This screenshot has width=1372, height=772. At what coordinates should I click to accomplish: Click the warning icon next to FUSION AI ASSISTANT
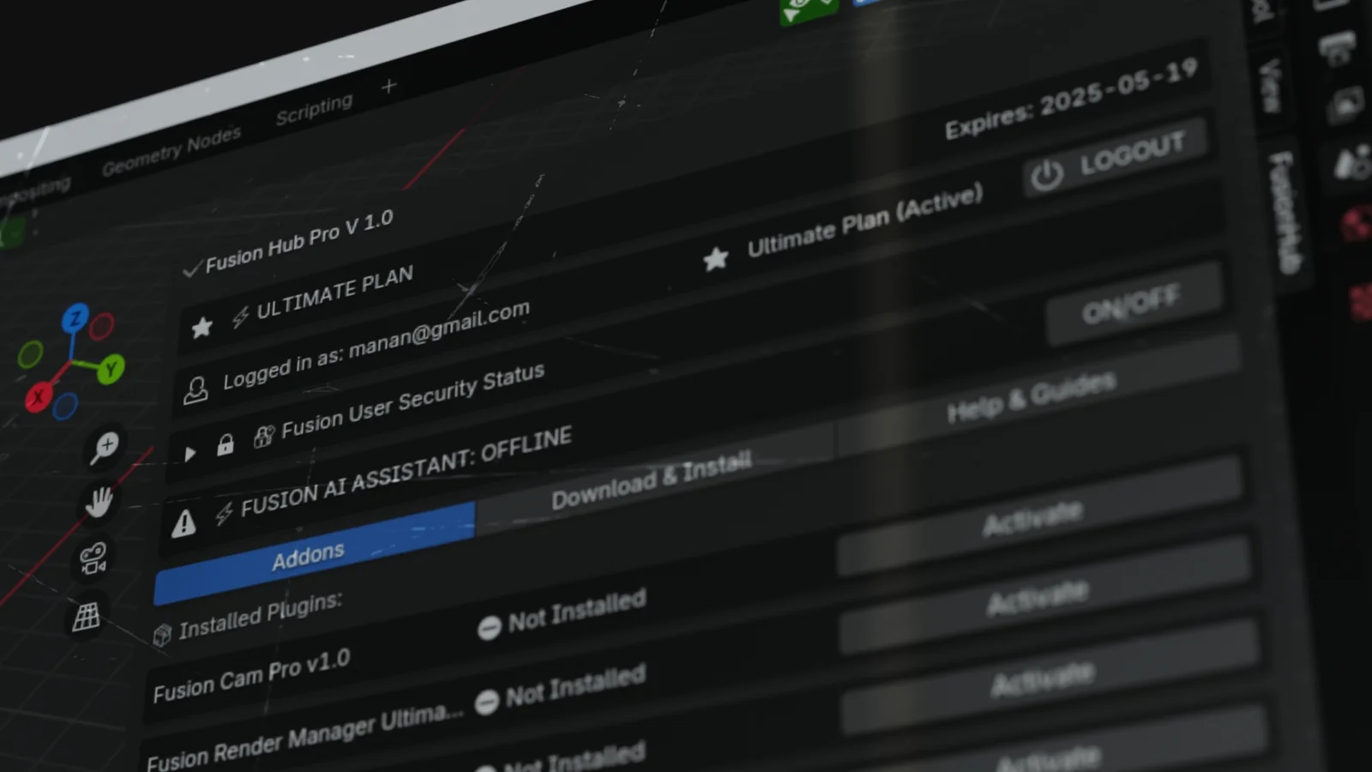182,524
